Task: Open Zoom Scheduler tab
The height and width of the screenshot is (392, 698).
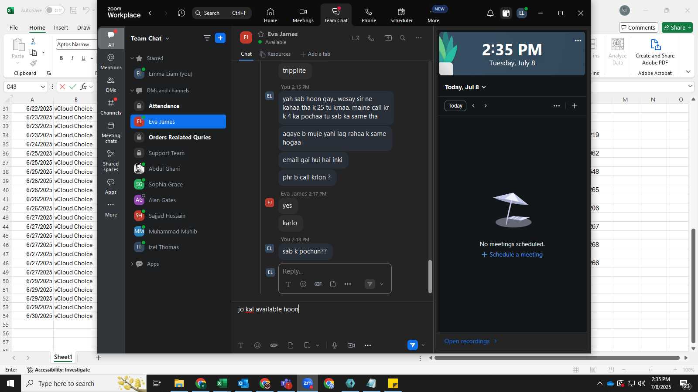Action: [x=401, y=15]
